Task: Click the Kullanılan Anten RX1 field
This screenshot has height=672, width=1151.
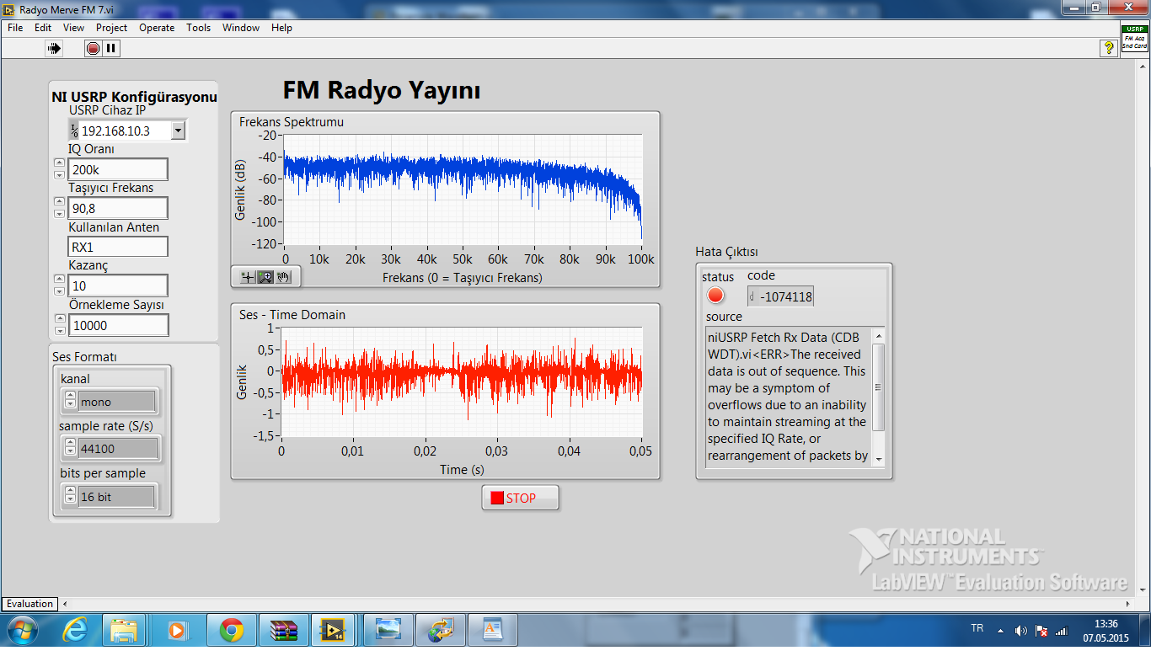Action: click(x=118, y=247)
